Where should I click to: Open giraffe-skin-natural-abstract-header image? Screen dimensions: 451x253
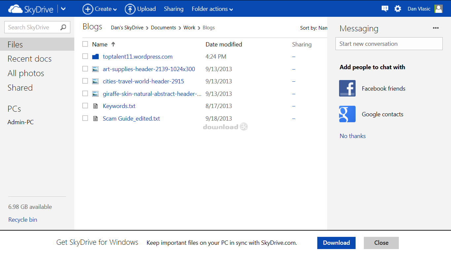(152, 94)
